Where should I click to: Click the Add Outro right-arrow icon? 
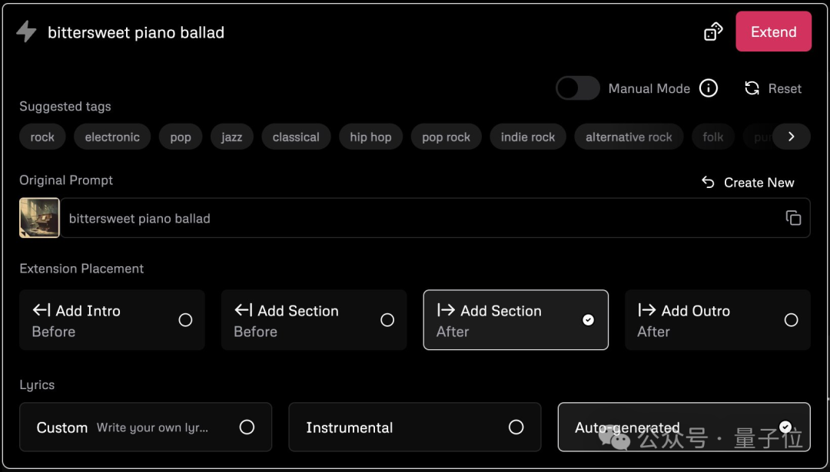tap(647, 310)
